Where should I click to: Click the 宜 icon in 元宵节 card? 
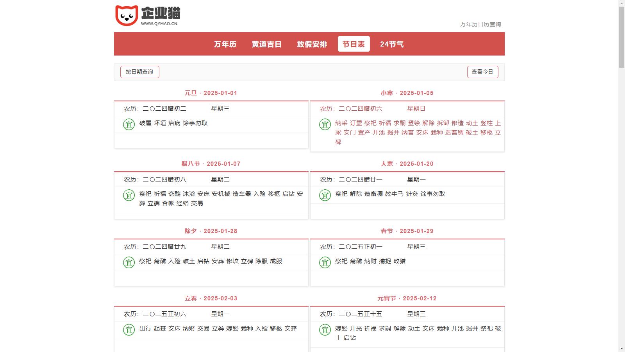[325, 330]
